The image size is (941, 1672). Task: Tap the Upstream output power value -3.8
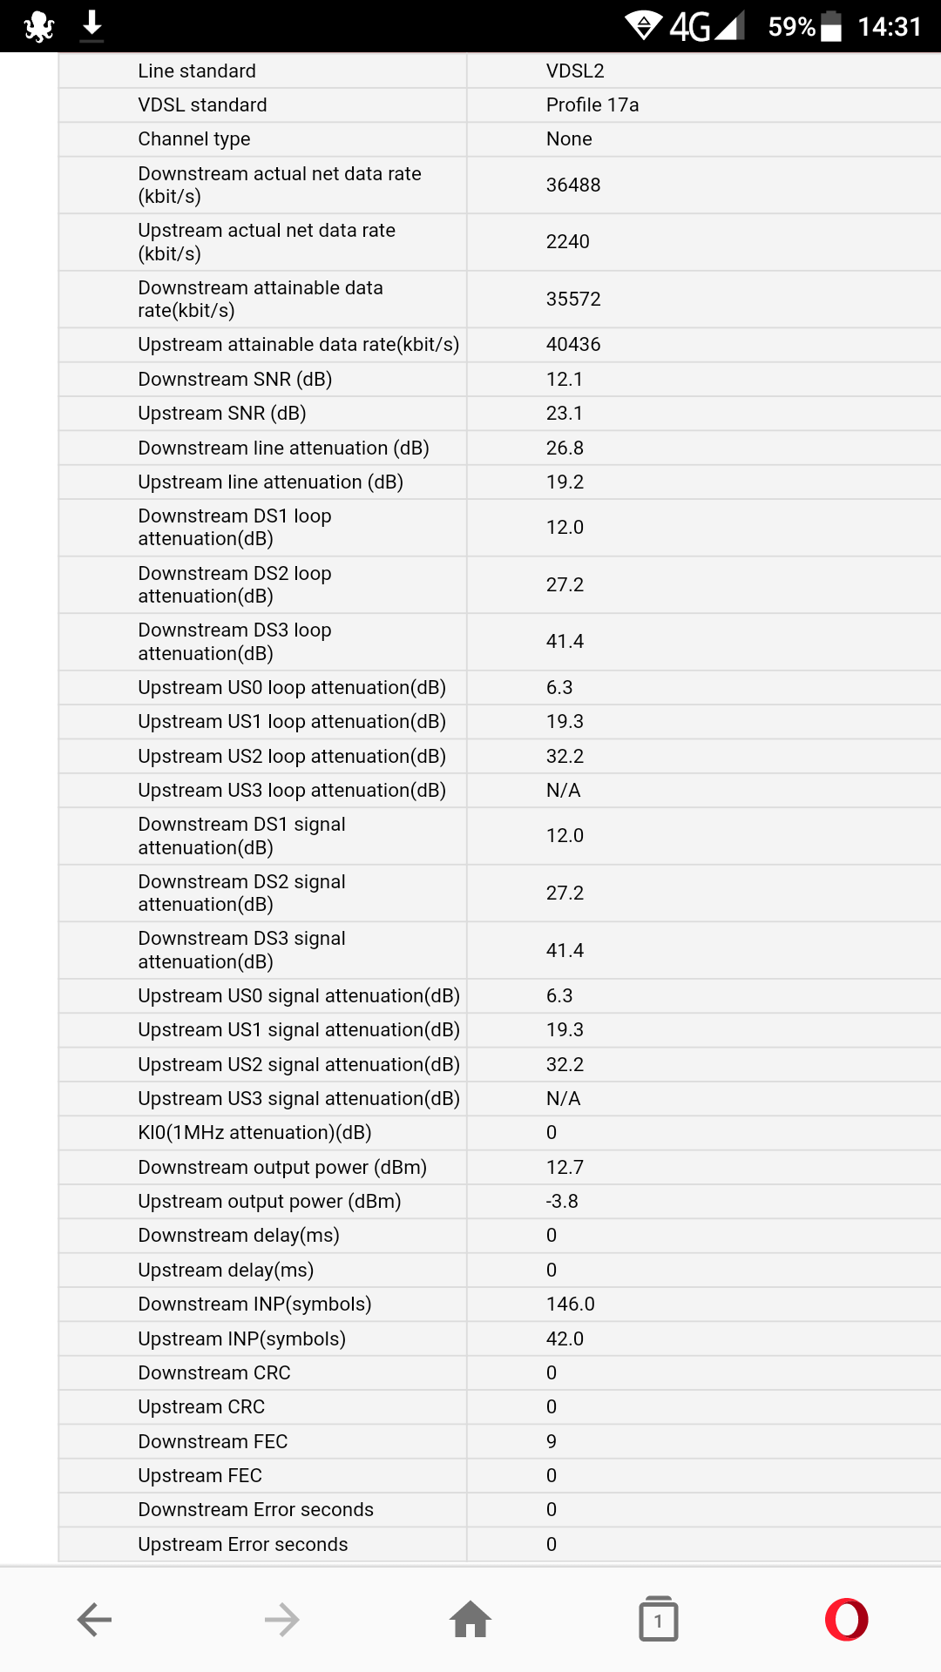pyautogui.click(x=562, y=1202)
